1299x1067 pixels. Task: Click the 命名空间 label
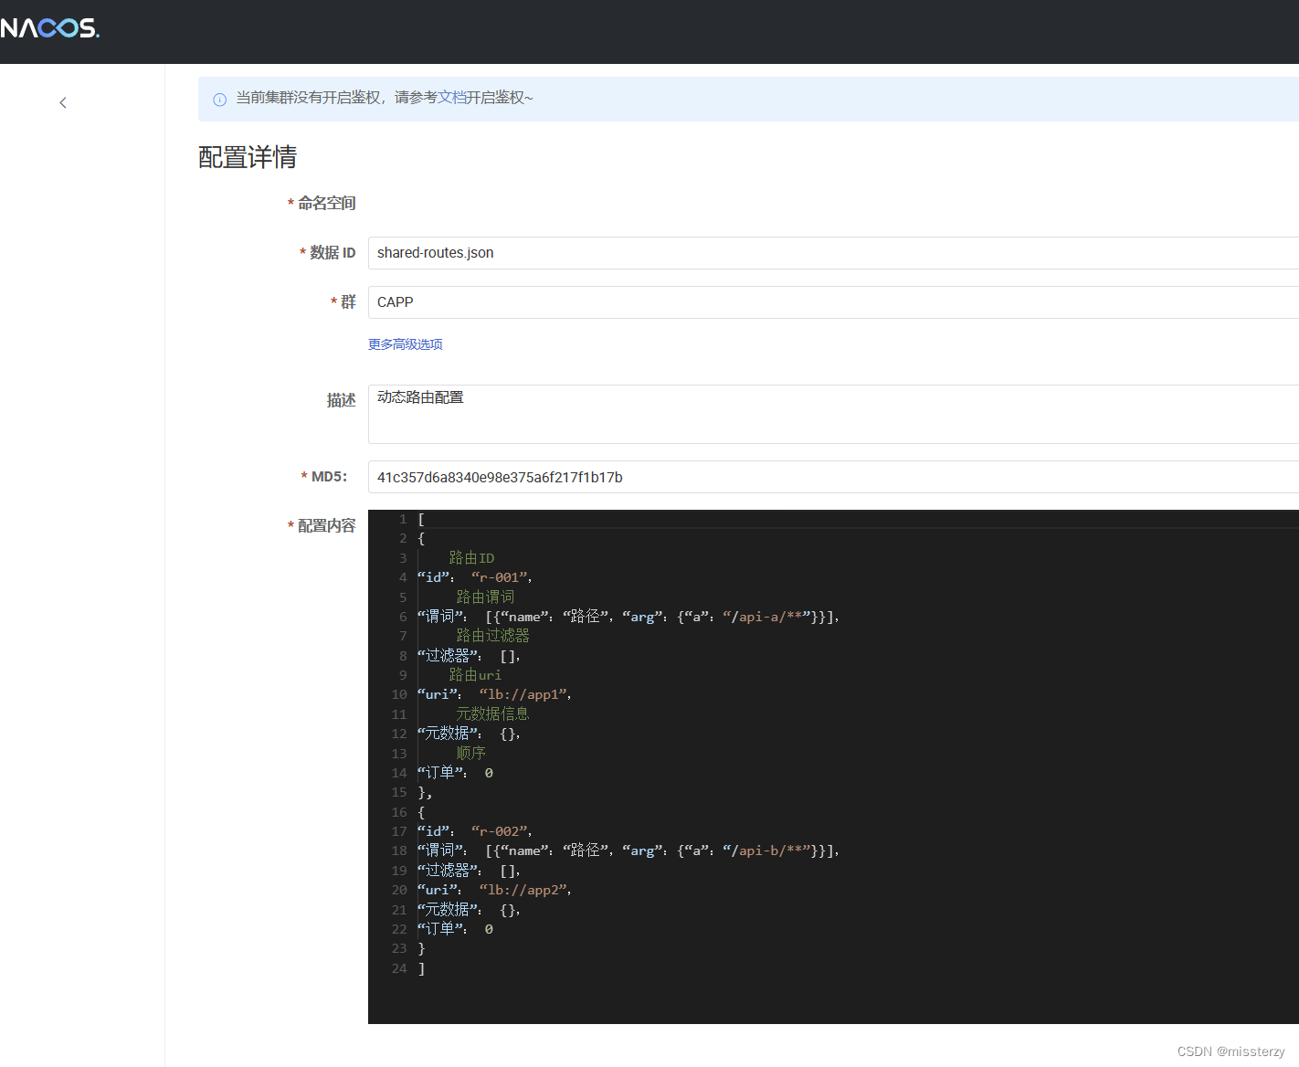(326, 203)
